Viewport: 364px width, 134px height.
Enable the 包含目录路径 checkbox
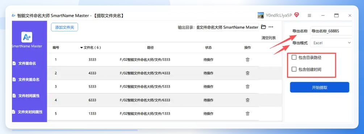[294, 57]
